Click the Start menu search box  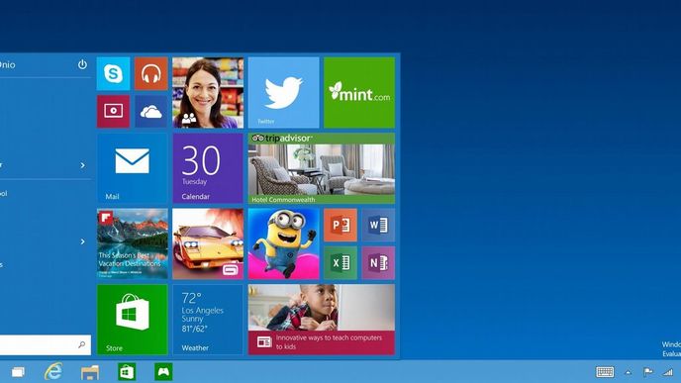coord(45,344)
